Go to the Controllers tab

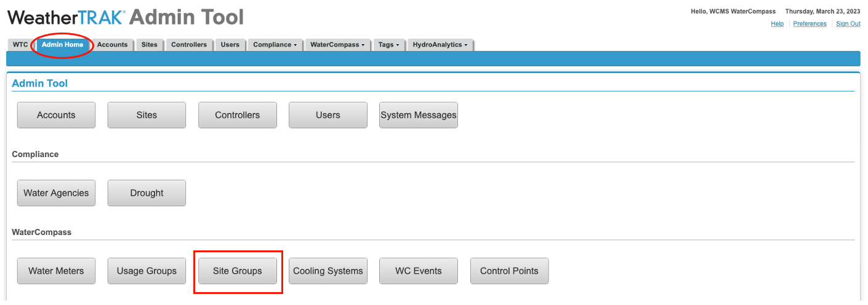click(x=189, y=45)
